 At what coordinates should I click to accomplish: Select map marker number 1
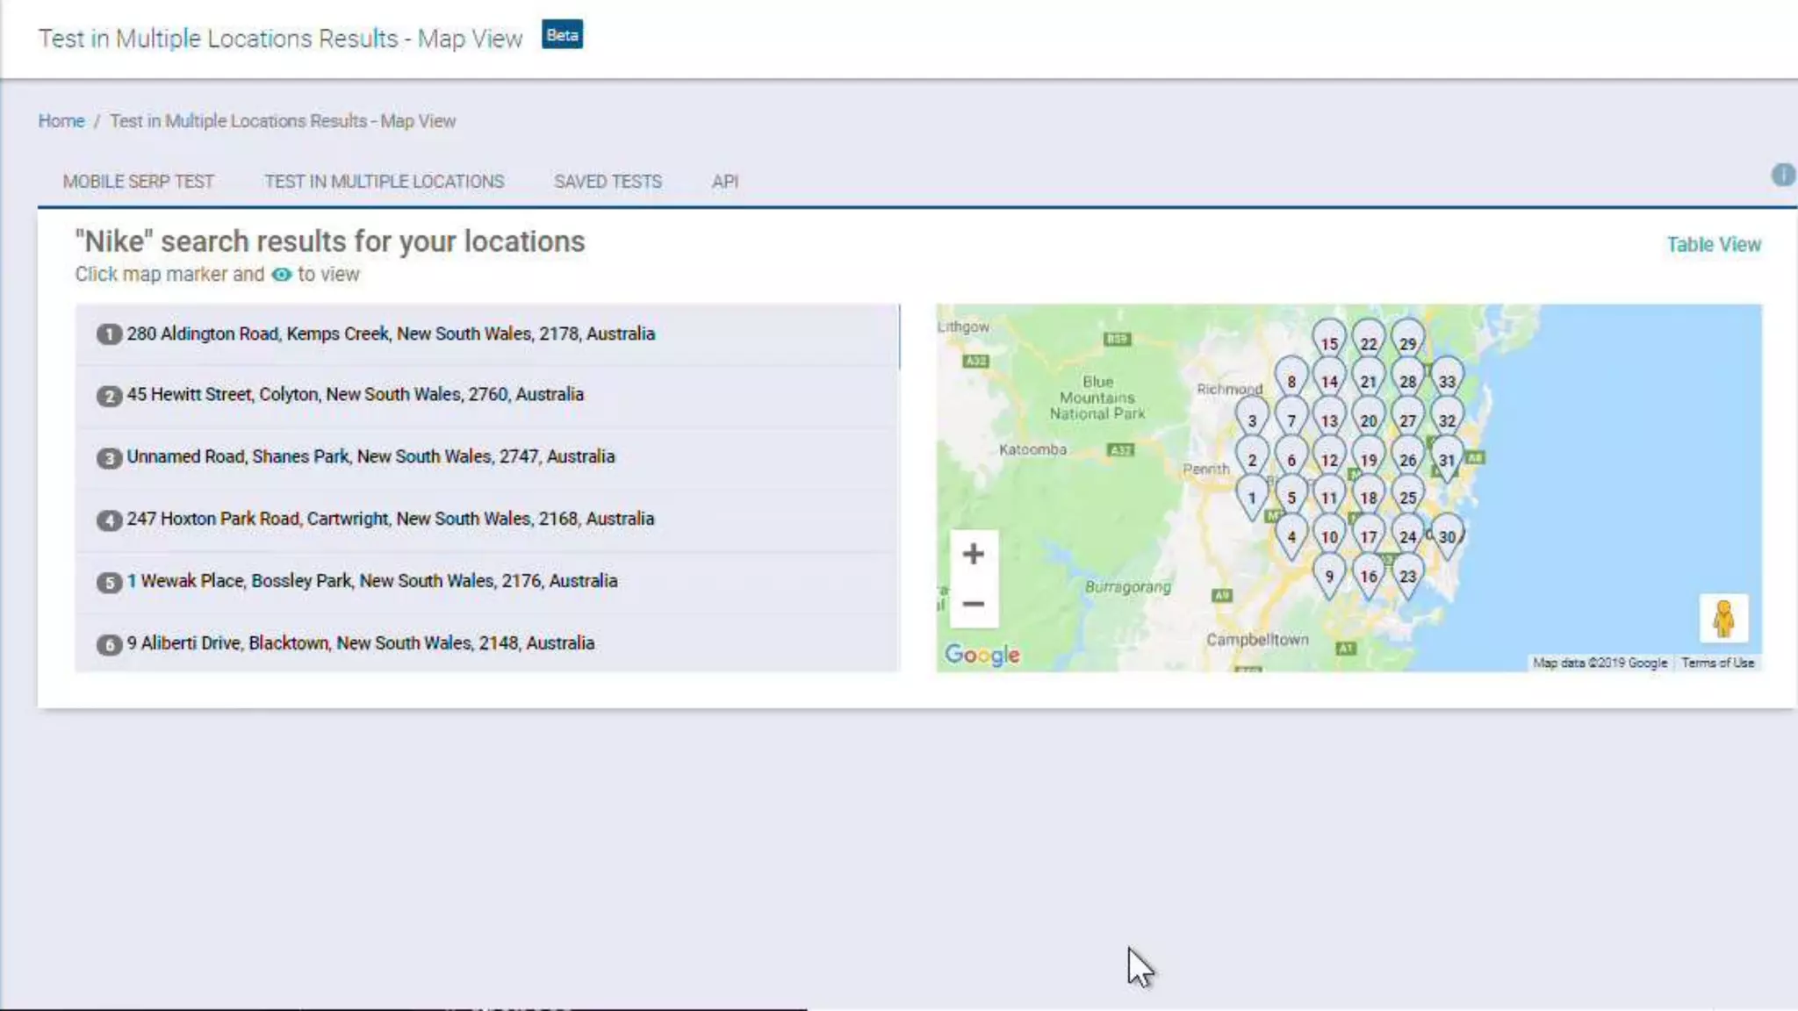pos(1252,497)
